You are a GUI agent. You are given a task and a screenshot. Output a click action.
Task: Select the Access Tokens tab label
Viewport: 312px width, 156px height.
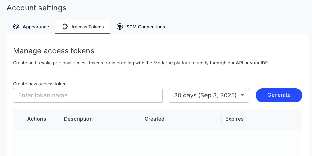87,27
